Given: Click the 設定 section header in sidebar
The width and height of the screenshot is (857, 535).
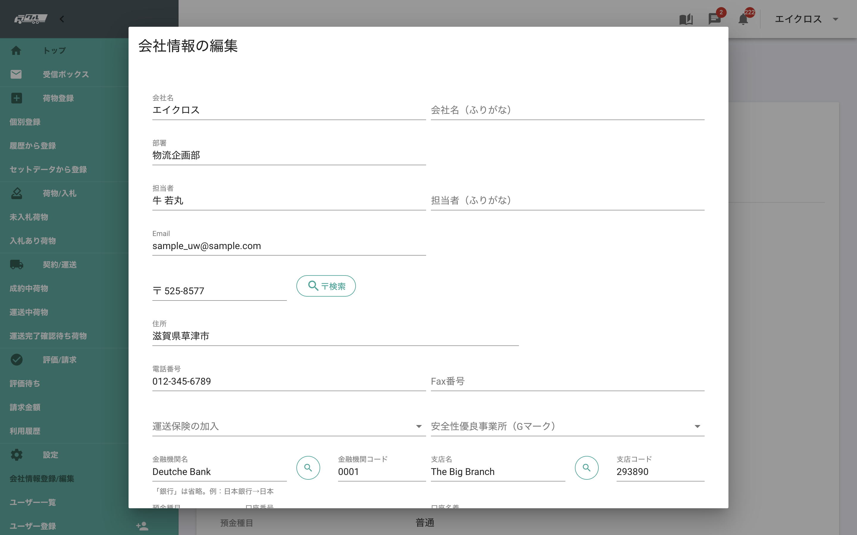Looking at the screenshot, I should pyautogui.click(x=50, y=455).
